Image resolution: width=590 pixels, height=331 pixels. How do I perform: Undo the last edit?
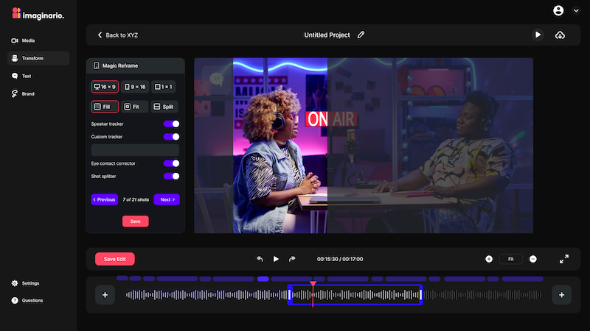pyautogui.click(x=260, y=259)
